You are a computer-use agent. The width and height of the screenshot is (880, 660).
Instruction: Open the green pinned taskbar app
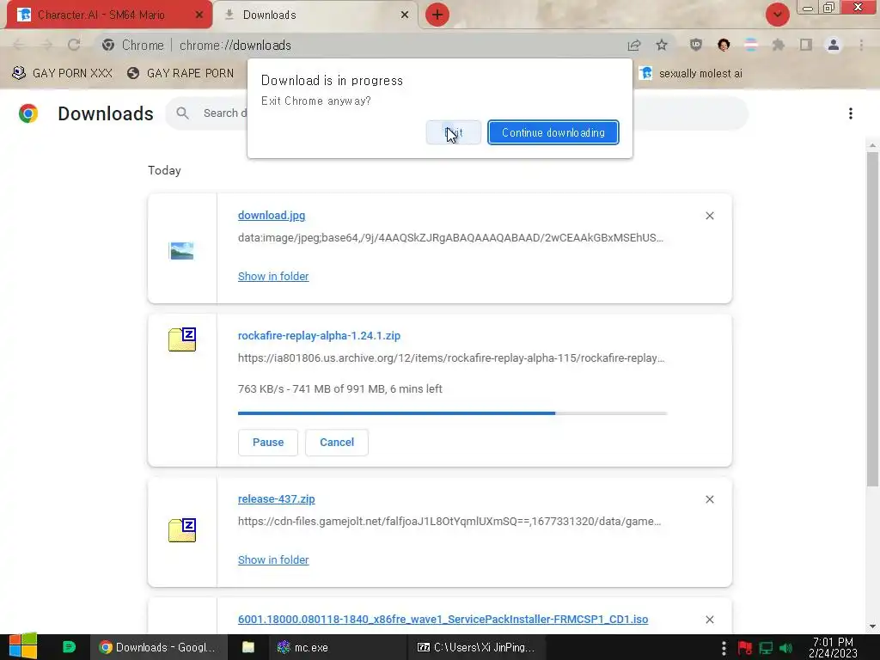(69, 647)
